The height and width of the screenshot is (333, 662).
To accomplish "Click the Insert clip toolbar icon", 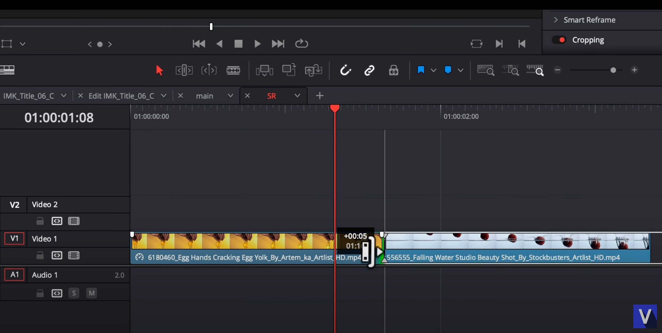I will click(x=264, y=70).
